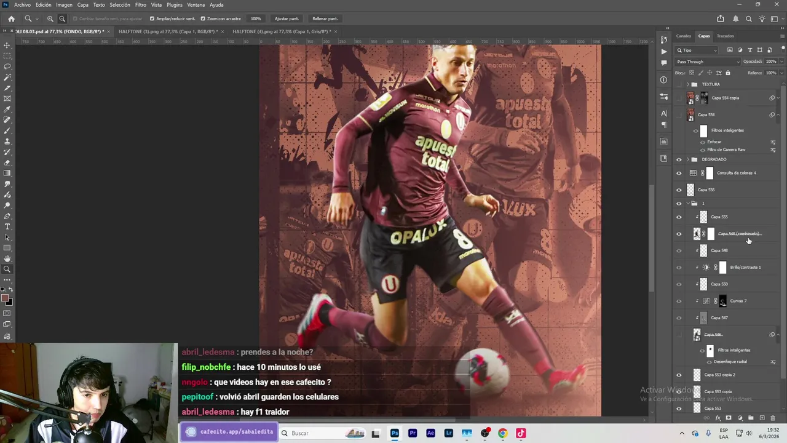
Task: Open the Relleno dropdown arrow
Action: 781,73
